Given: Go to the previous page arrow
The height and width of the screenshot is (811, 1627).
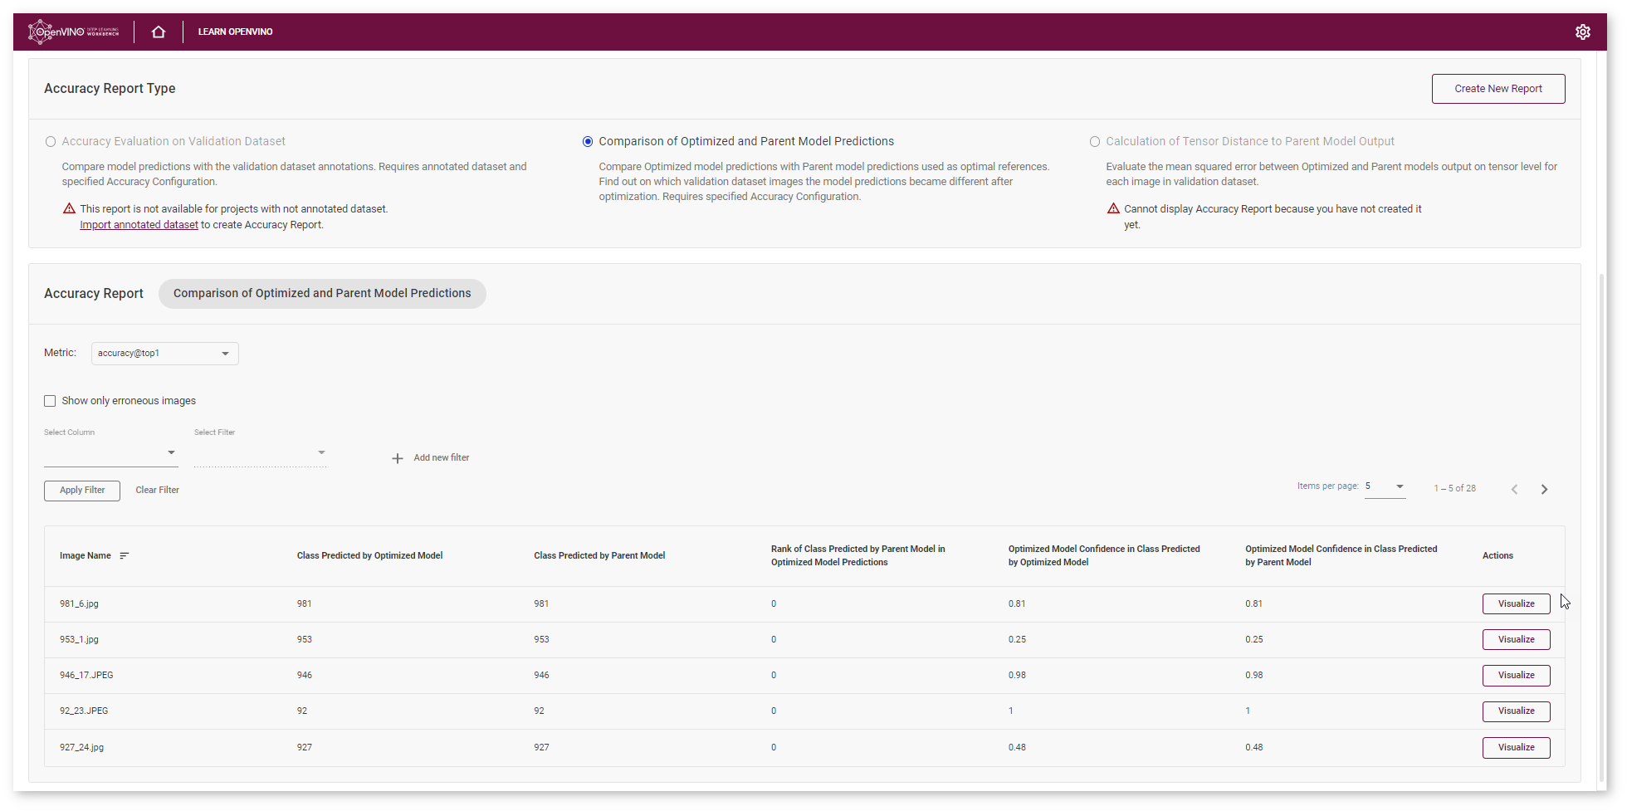Looking at the screenshot, I should [x=1514, y=489].
